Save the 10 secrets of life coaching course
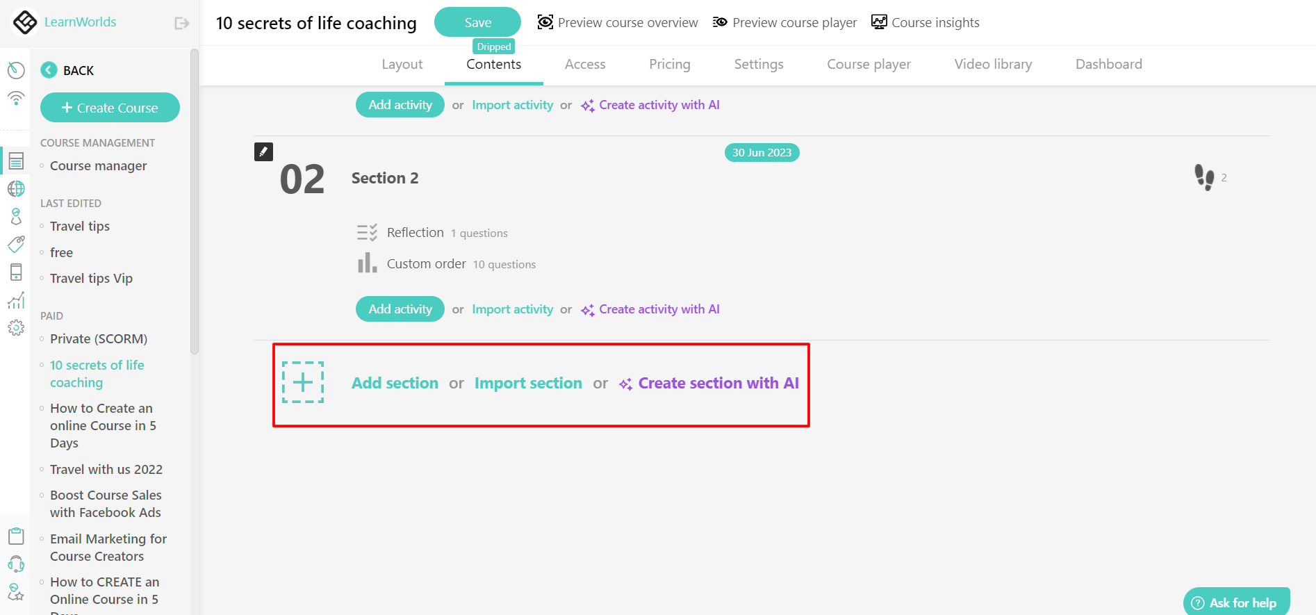 (477, 22)
